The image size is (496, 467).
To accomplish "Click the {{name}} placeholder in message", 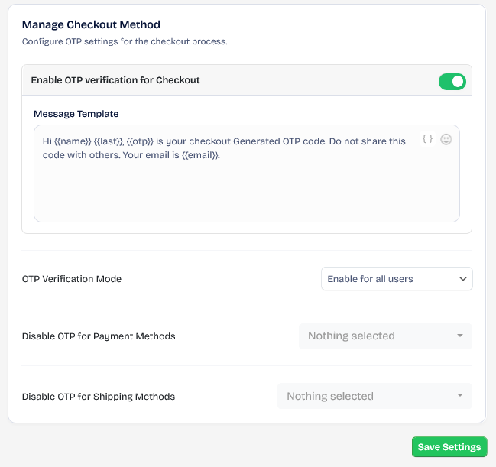I will pos(73,141).
